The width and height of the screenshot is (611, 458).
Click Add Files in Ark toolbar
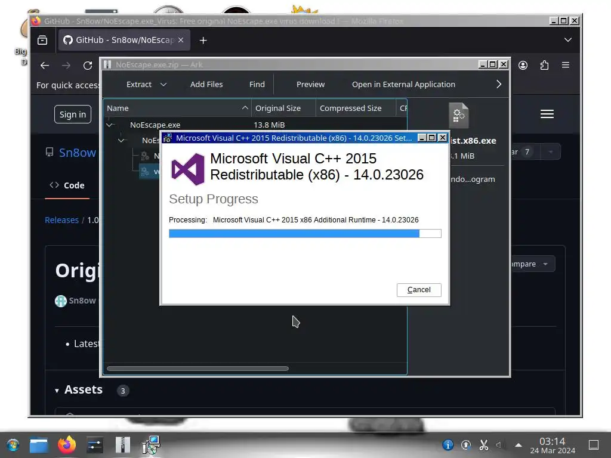tap(206, 85)
